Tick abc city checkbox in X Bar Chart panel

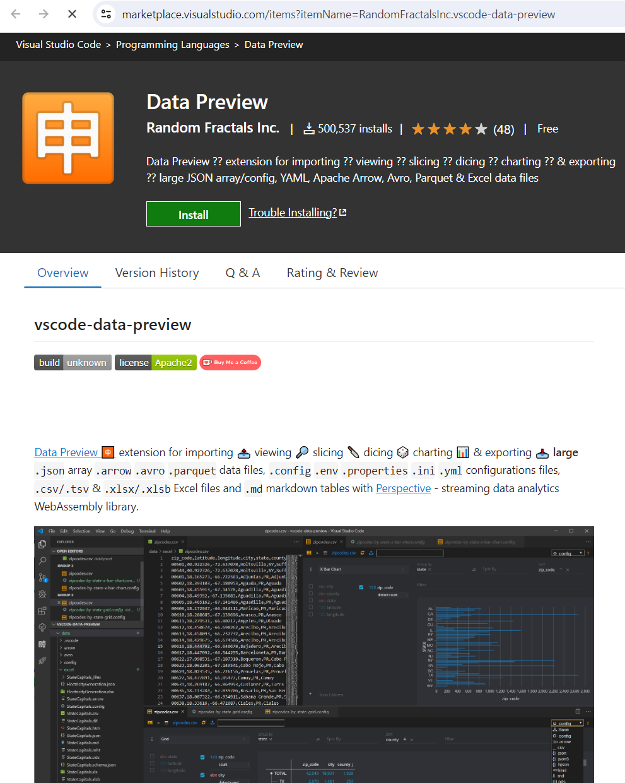pyautogui.click(x=311, y=587)
